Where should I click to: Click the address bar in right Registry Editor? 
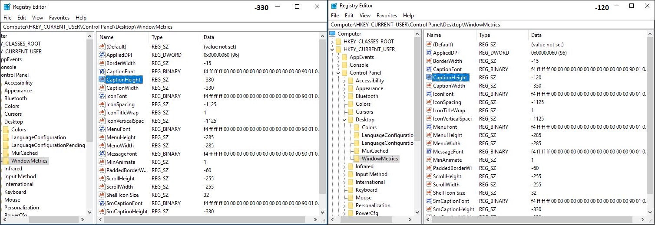pos(491,24)
